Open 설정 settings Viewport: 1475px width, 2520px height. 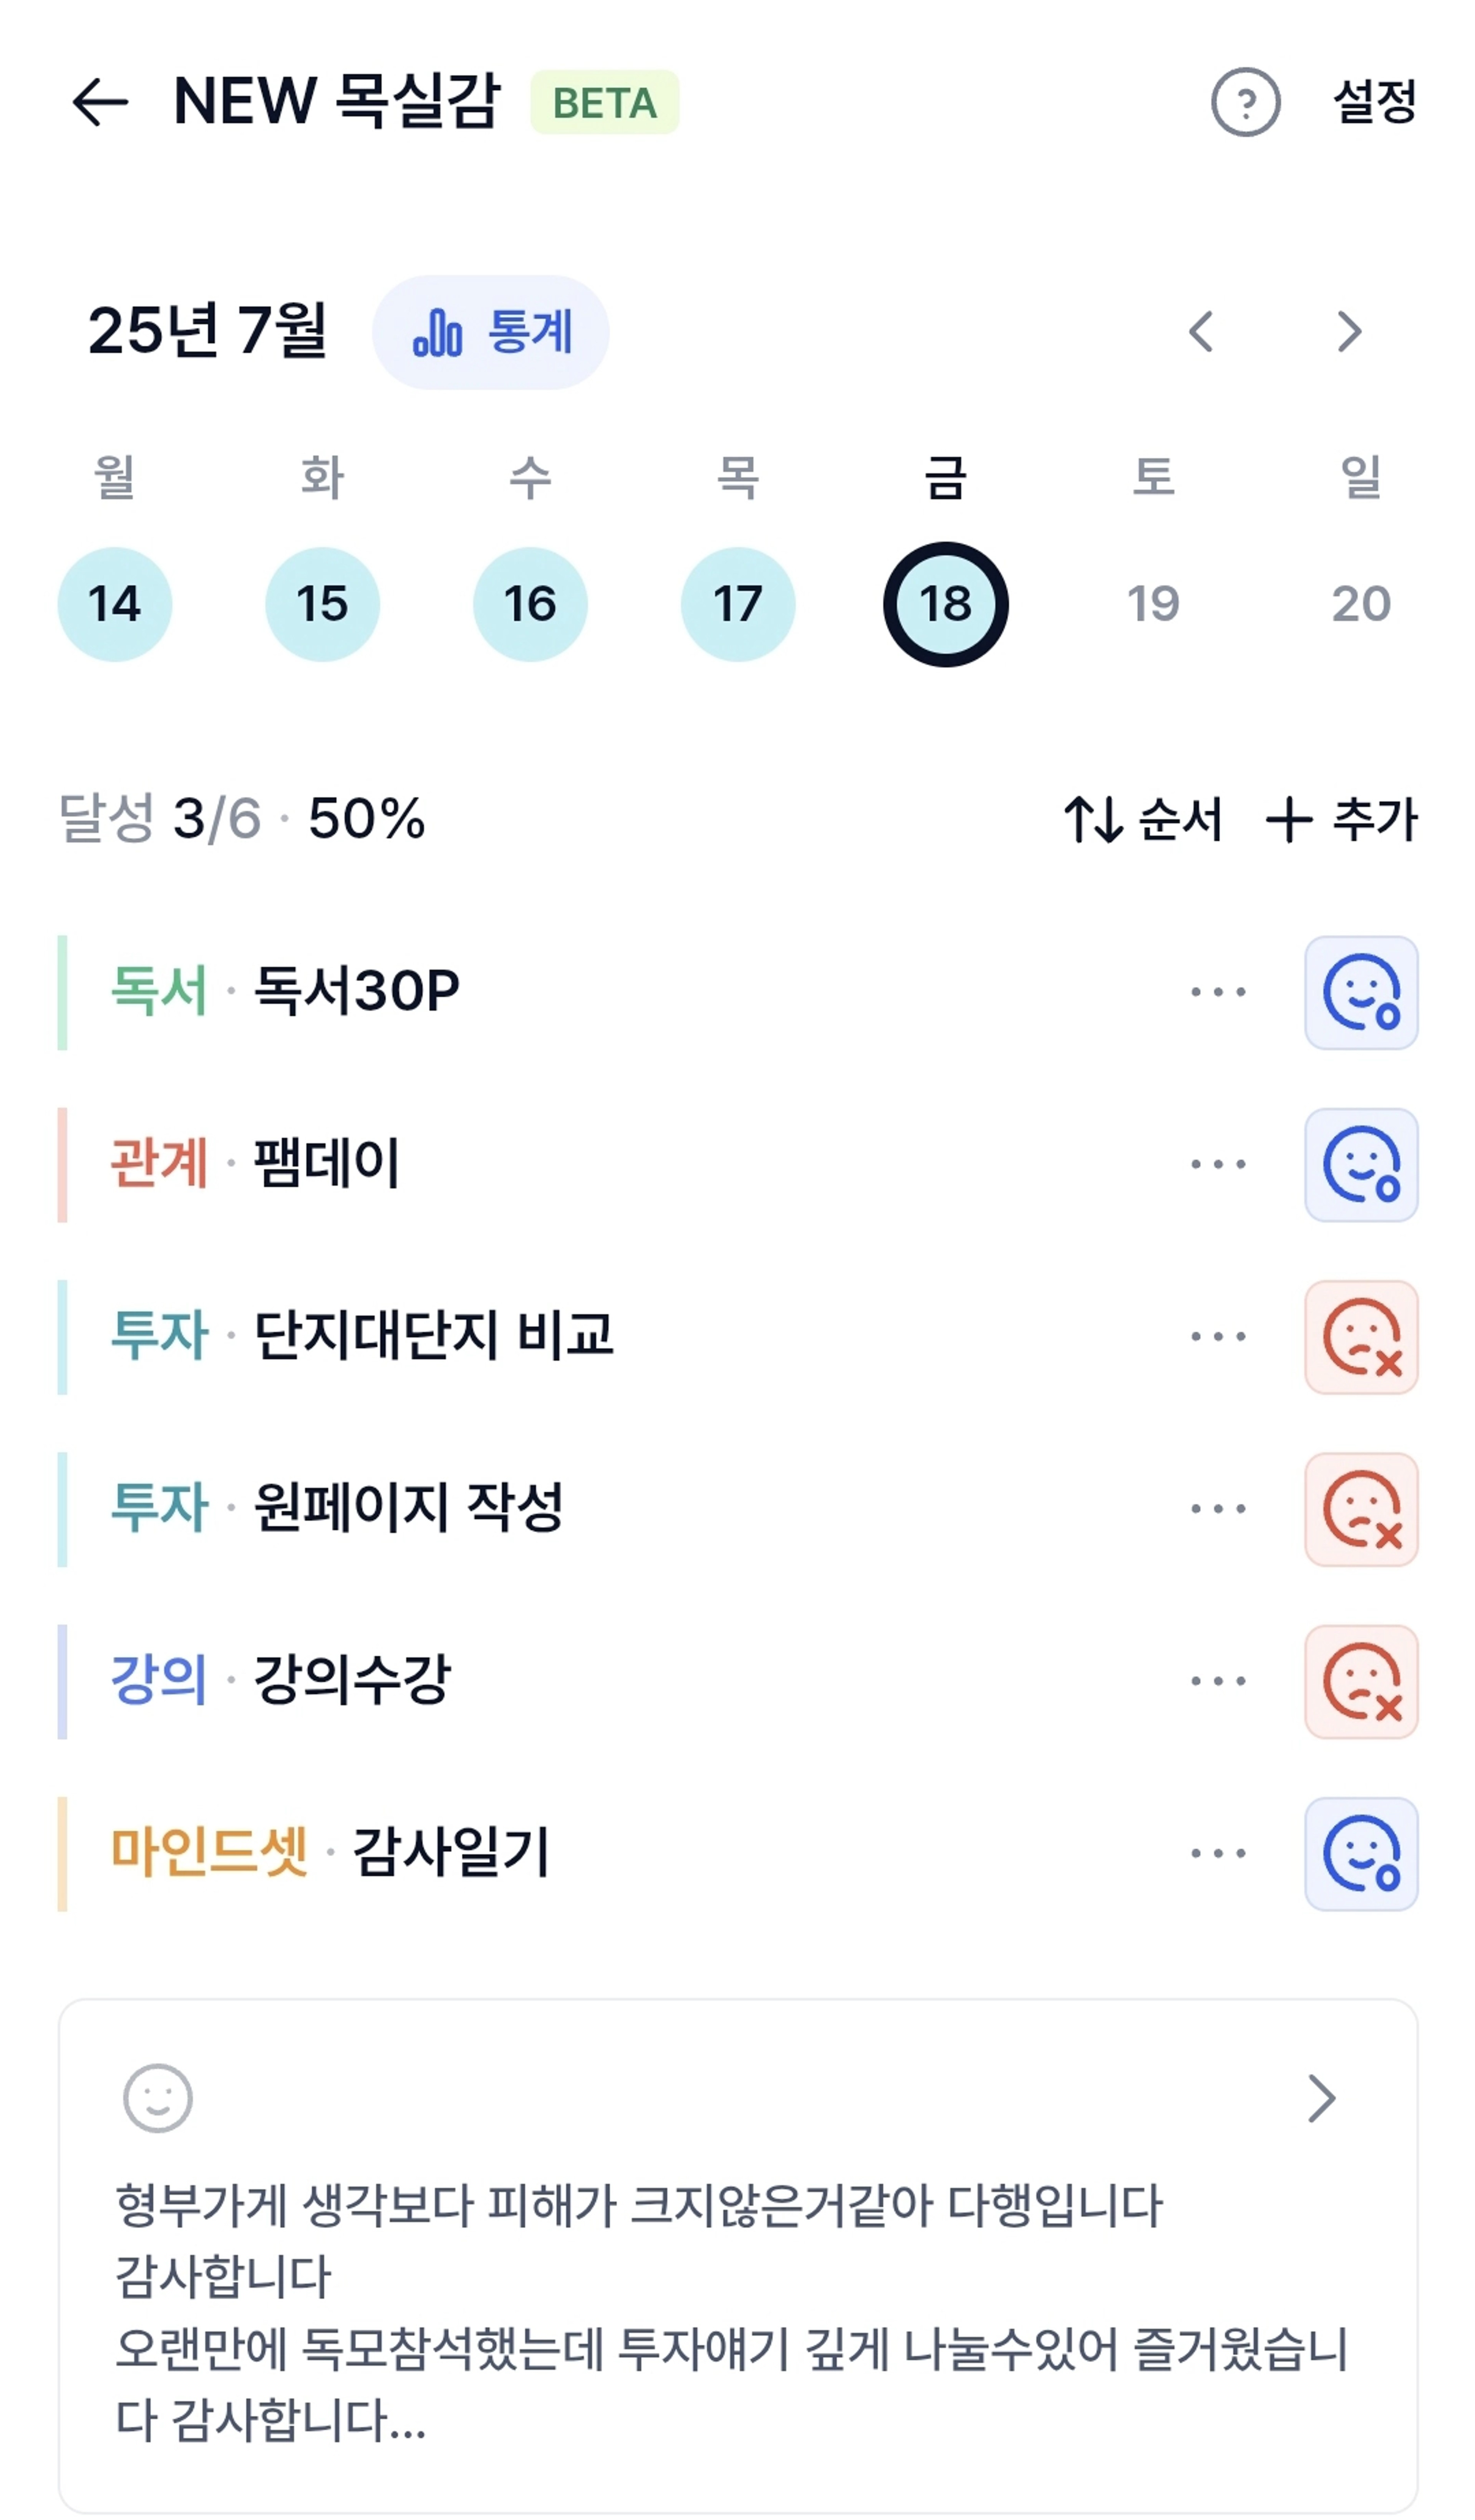click(x=1375, y=102)
